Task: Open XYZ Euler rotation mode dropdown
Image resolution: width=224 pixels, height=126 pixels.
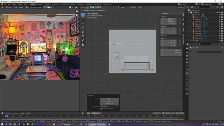Action: [x=171, y=36]
